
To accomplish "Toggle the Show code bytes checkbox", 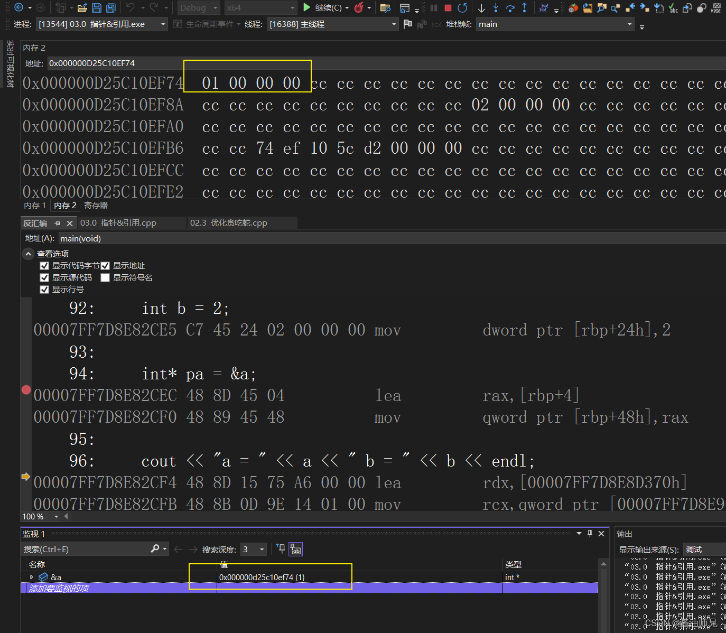I will [44, 266].
